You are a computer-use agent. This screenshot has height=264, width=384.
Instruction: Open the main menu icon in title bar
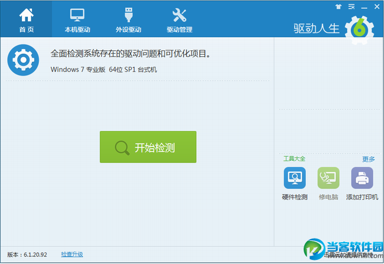pyautogui.click(x=352, y=7)
